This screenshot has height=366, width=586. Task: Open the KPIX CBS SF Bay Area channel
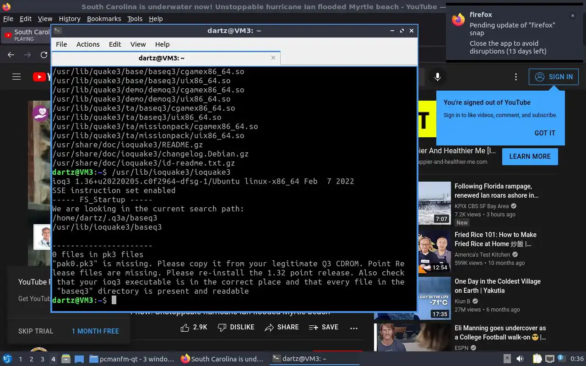click(x=482, y=206)
